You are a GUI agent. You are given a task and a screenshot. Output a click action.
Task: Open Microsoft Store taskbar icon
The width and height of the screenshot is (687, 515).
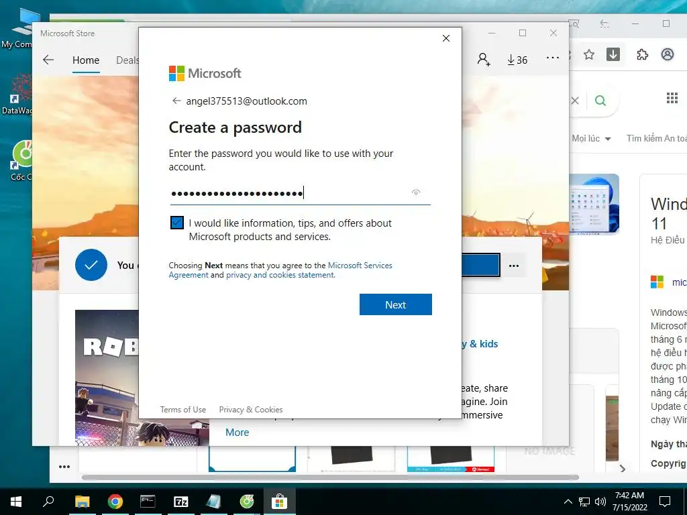pos(279,502)
